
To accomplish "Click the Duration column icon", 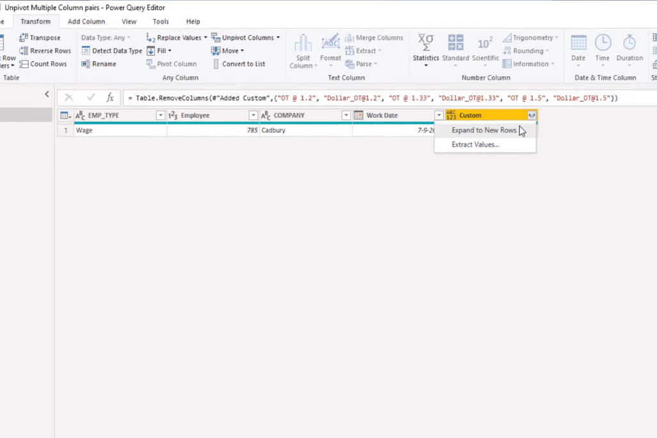I will tap(629, 43).
